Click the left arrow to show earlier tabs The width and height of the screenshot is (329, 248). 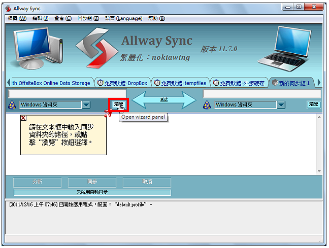point(9,82)
